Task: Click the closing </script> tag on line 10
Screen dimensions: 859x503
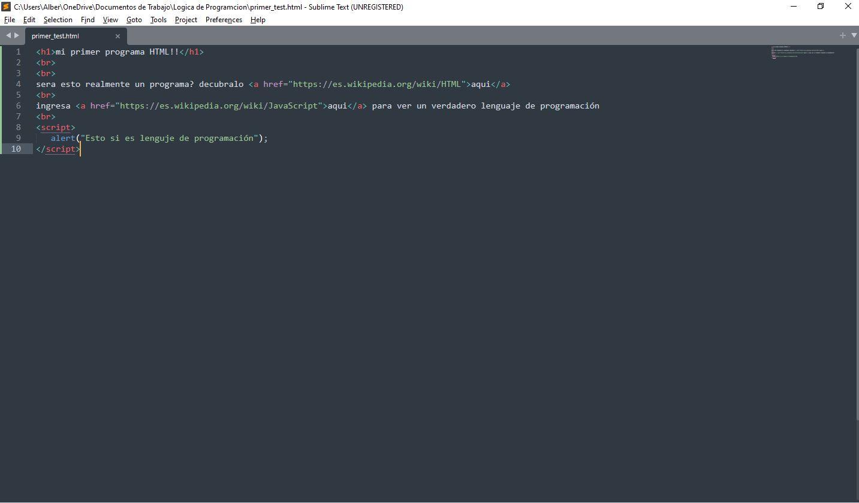Action: [58, 149]
